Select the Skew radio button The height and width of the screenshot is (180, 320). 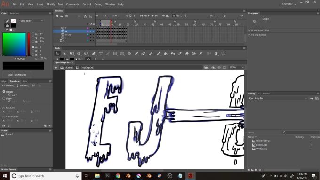(4, 98)
